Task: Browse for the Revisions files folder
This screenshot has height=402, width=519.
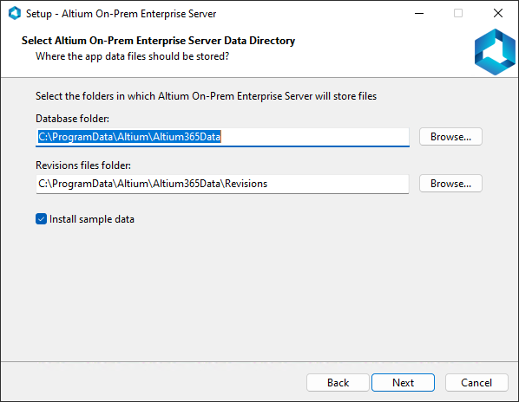Action: pyautogui.click(x=450, y=184)
